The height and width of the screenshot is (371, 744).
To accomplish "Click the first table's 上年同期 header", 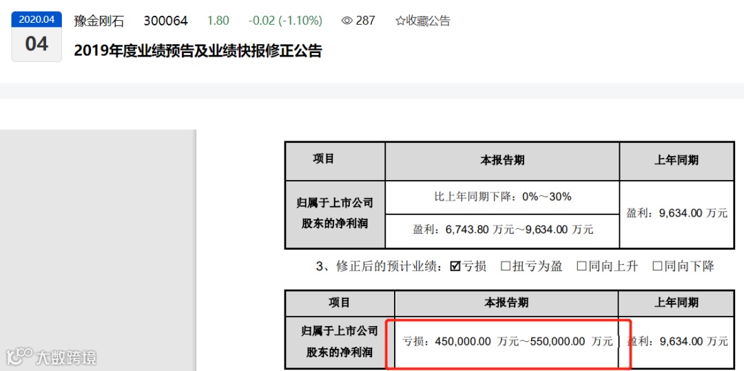I will pyautogui.click(x=676, y=161).
